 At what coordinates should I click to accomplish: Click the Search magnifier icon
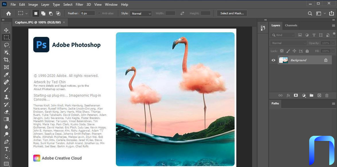point(310,13)
